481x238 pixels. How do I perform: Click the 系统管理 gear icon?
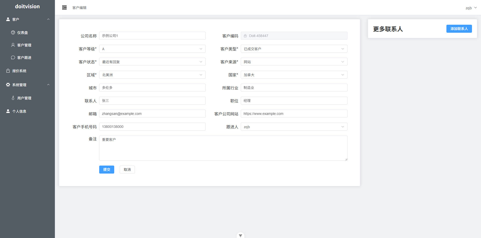8,85
